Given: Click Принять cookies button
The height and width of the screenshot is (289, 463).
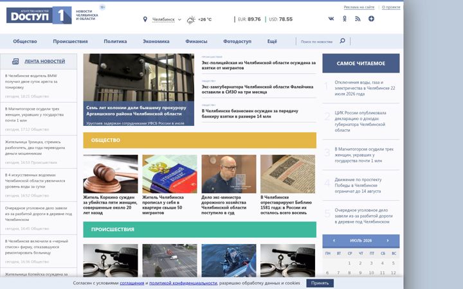Looking at the screenshot, I should pos(320,283).
